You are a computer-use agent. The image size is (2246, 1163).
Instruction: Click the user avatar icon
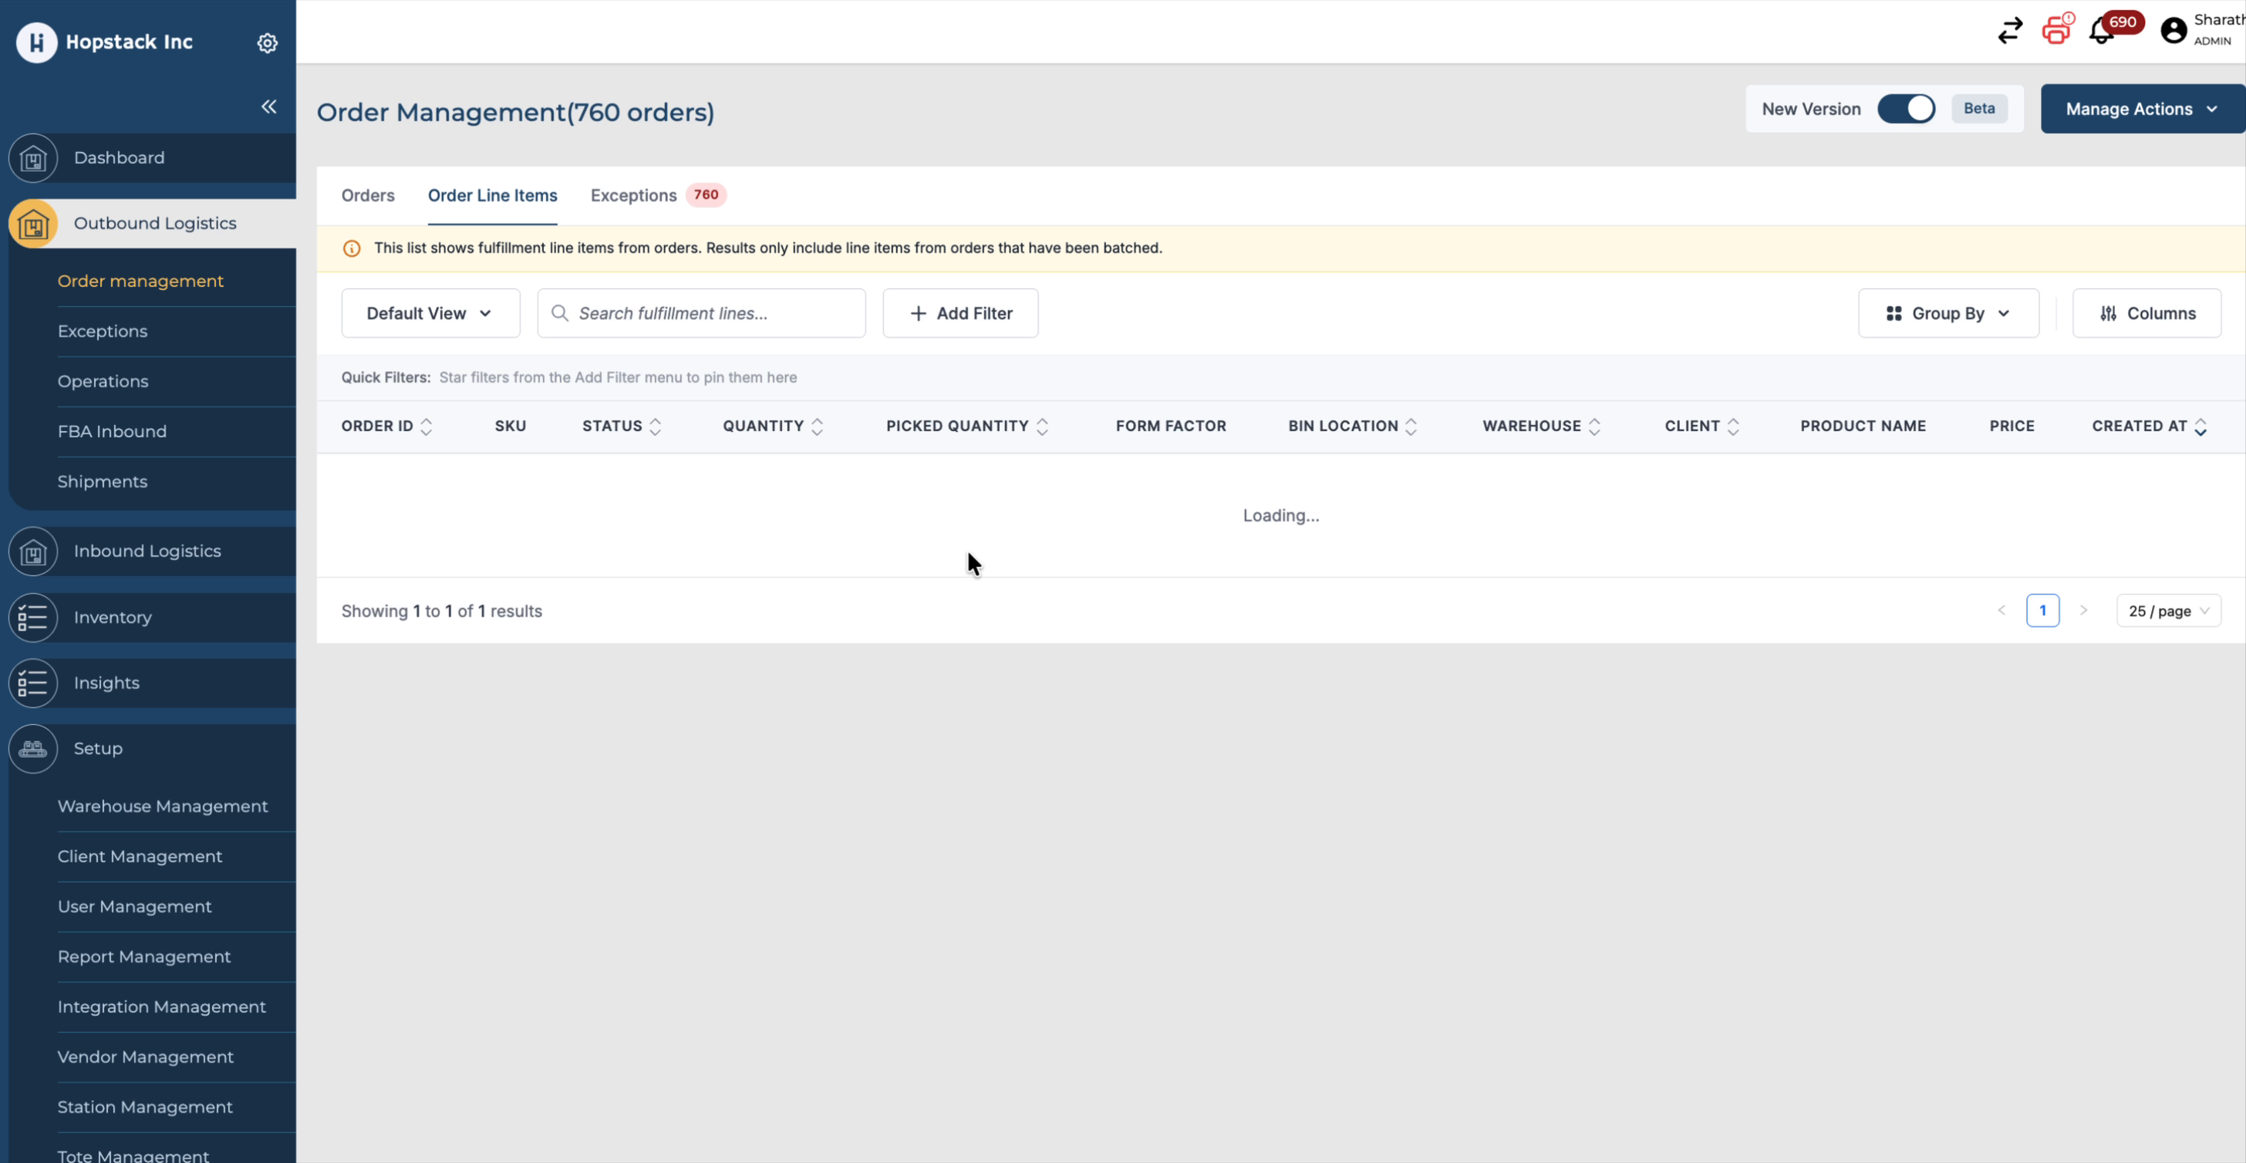point(2173,31)
